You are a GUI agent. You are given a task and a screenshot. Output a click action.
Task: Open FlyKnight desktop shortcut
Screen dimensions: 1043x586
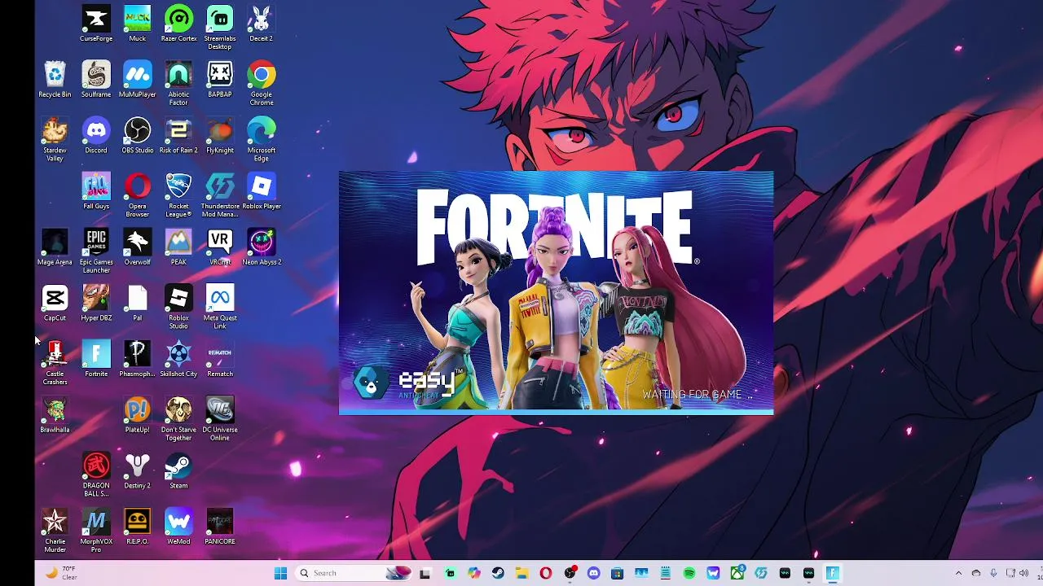[x=220, y=136]
